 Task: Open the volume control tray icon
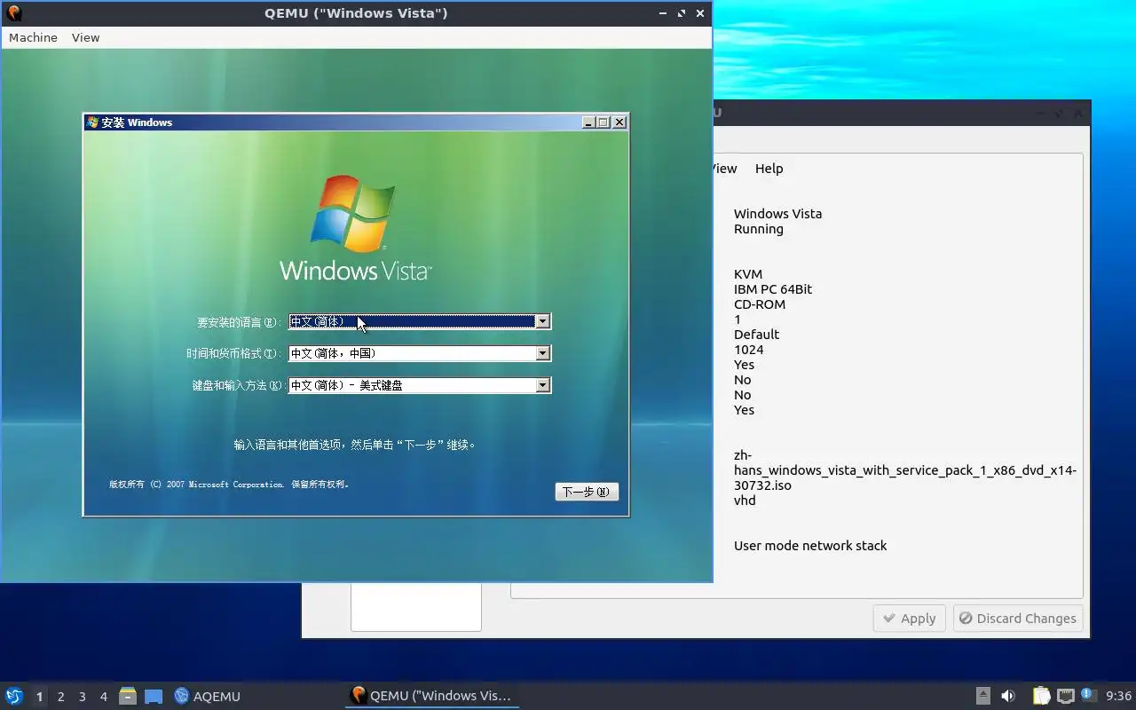tap(1008, 696)
